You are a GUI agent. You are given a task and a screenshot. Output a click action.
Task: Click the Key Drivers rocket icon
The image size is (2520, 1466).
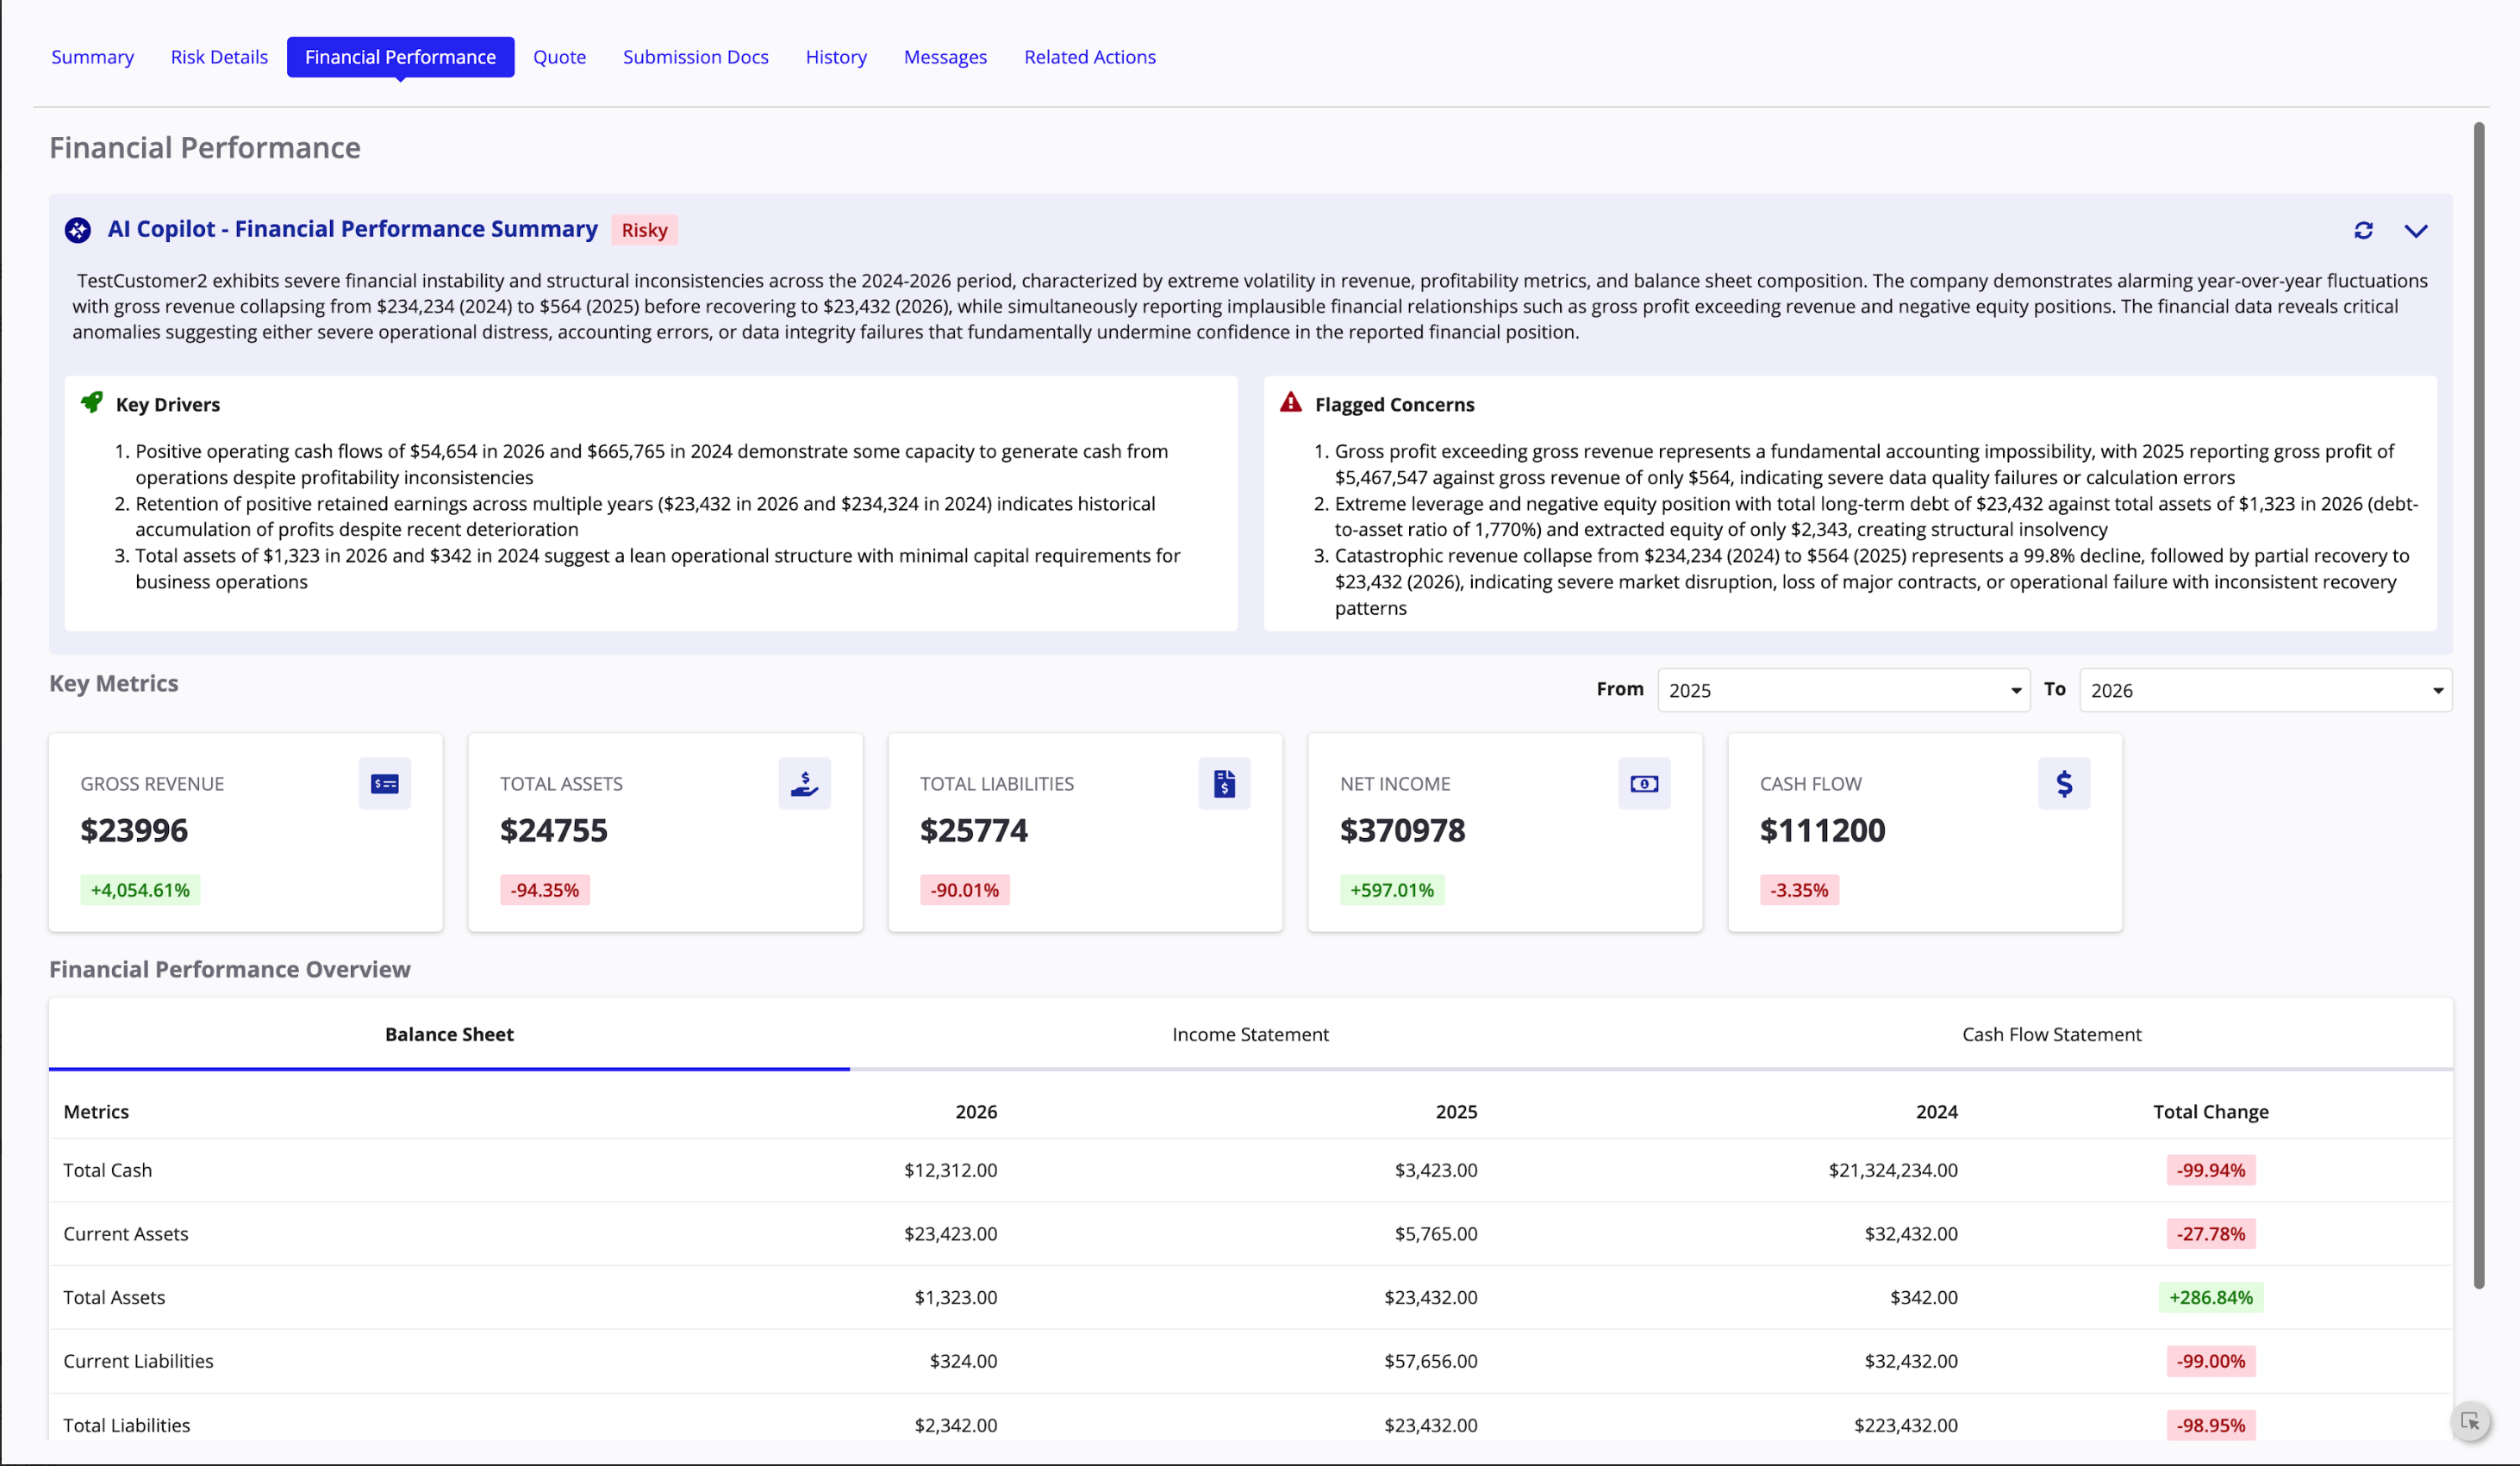tap(91, 403)
